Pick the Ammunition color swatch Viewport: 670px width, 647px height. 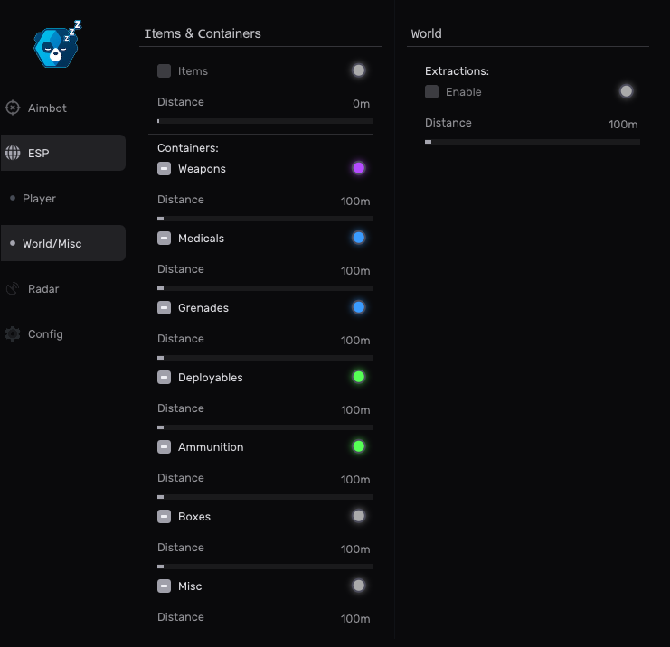[x=359, y=446]
